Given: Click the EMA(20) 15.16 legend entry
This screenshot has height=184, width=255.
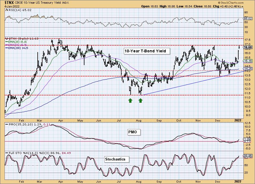Looking at the screenshot, I should point(16,42).
